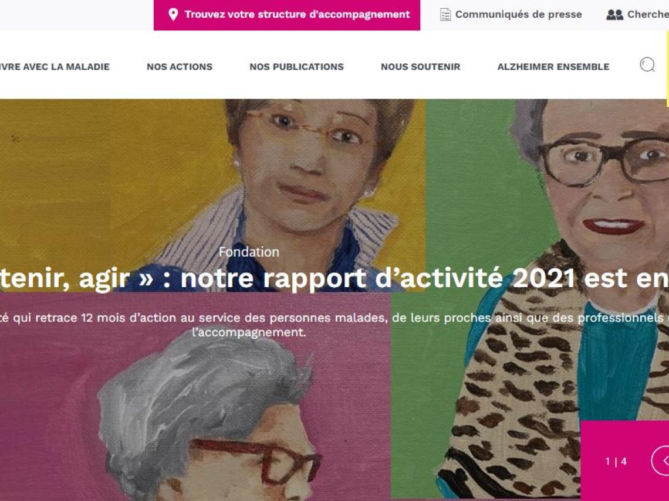This screenshot has width=669, height=501.
Task: Open the Nos Publications menu
Action: (x=296, y=66)
